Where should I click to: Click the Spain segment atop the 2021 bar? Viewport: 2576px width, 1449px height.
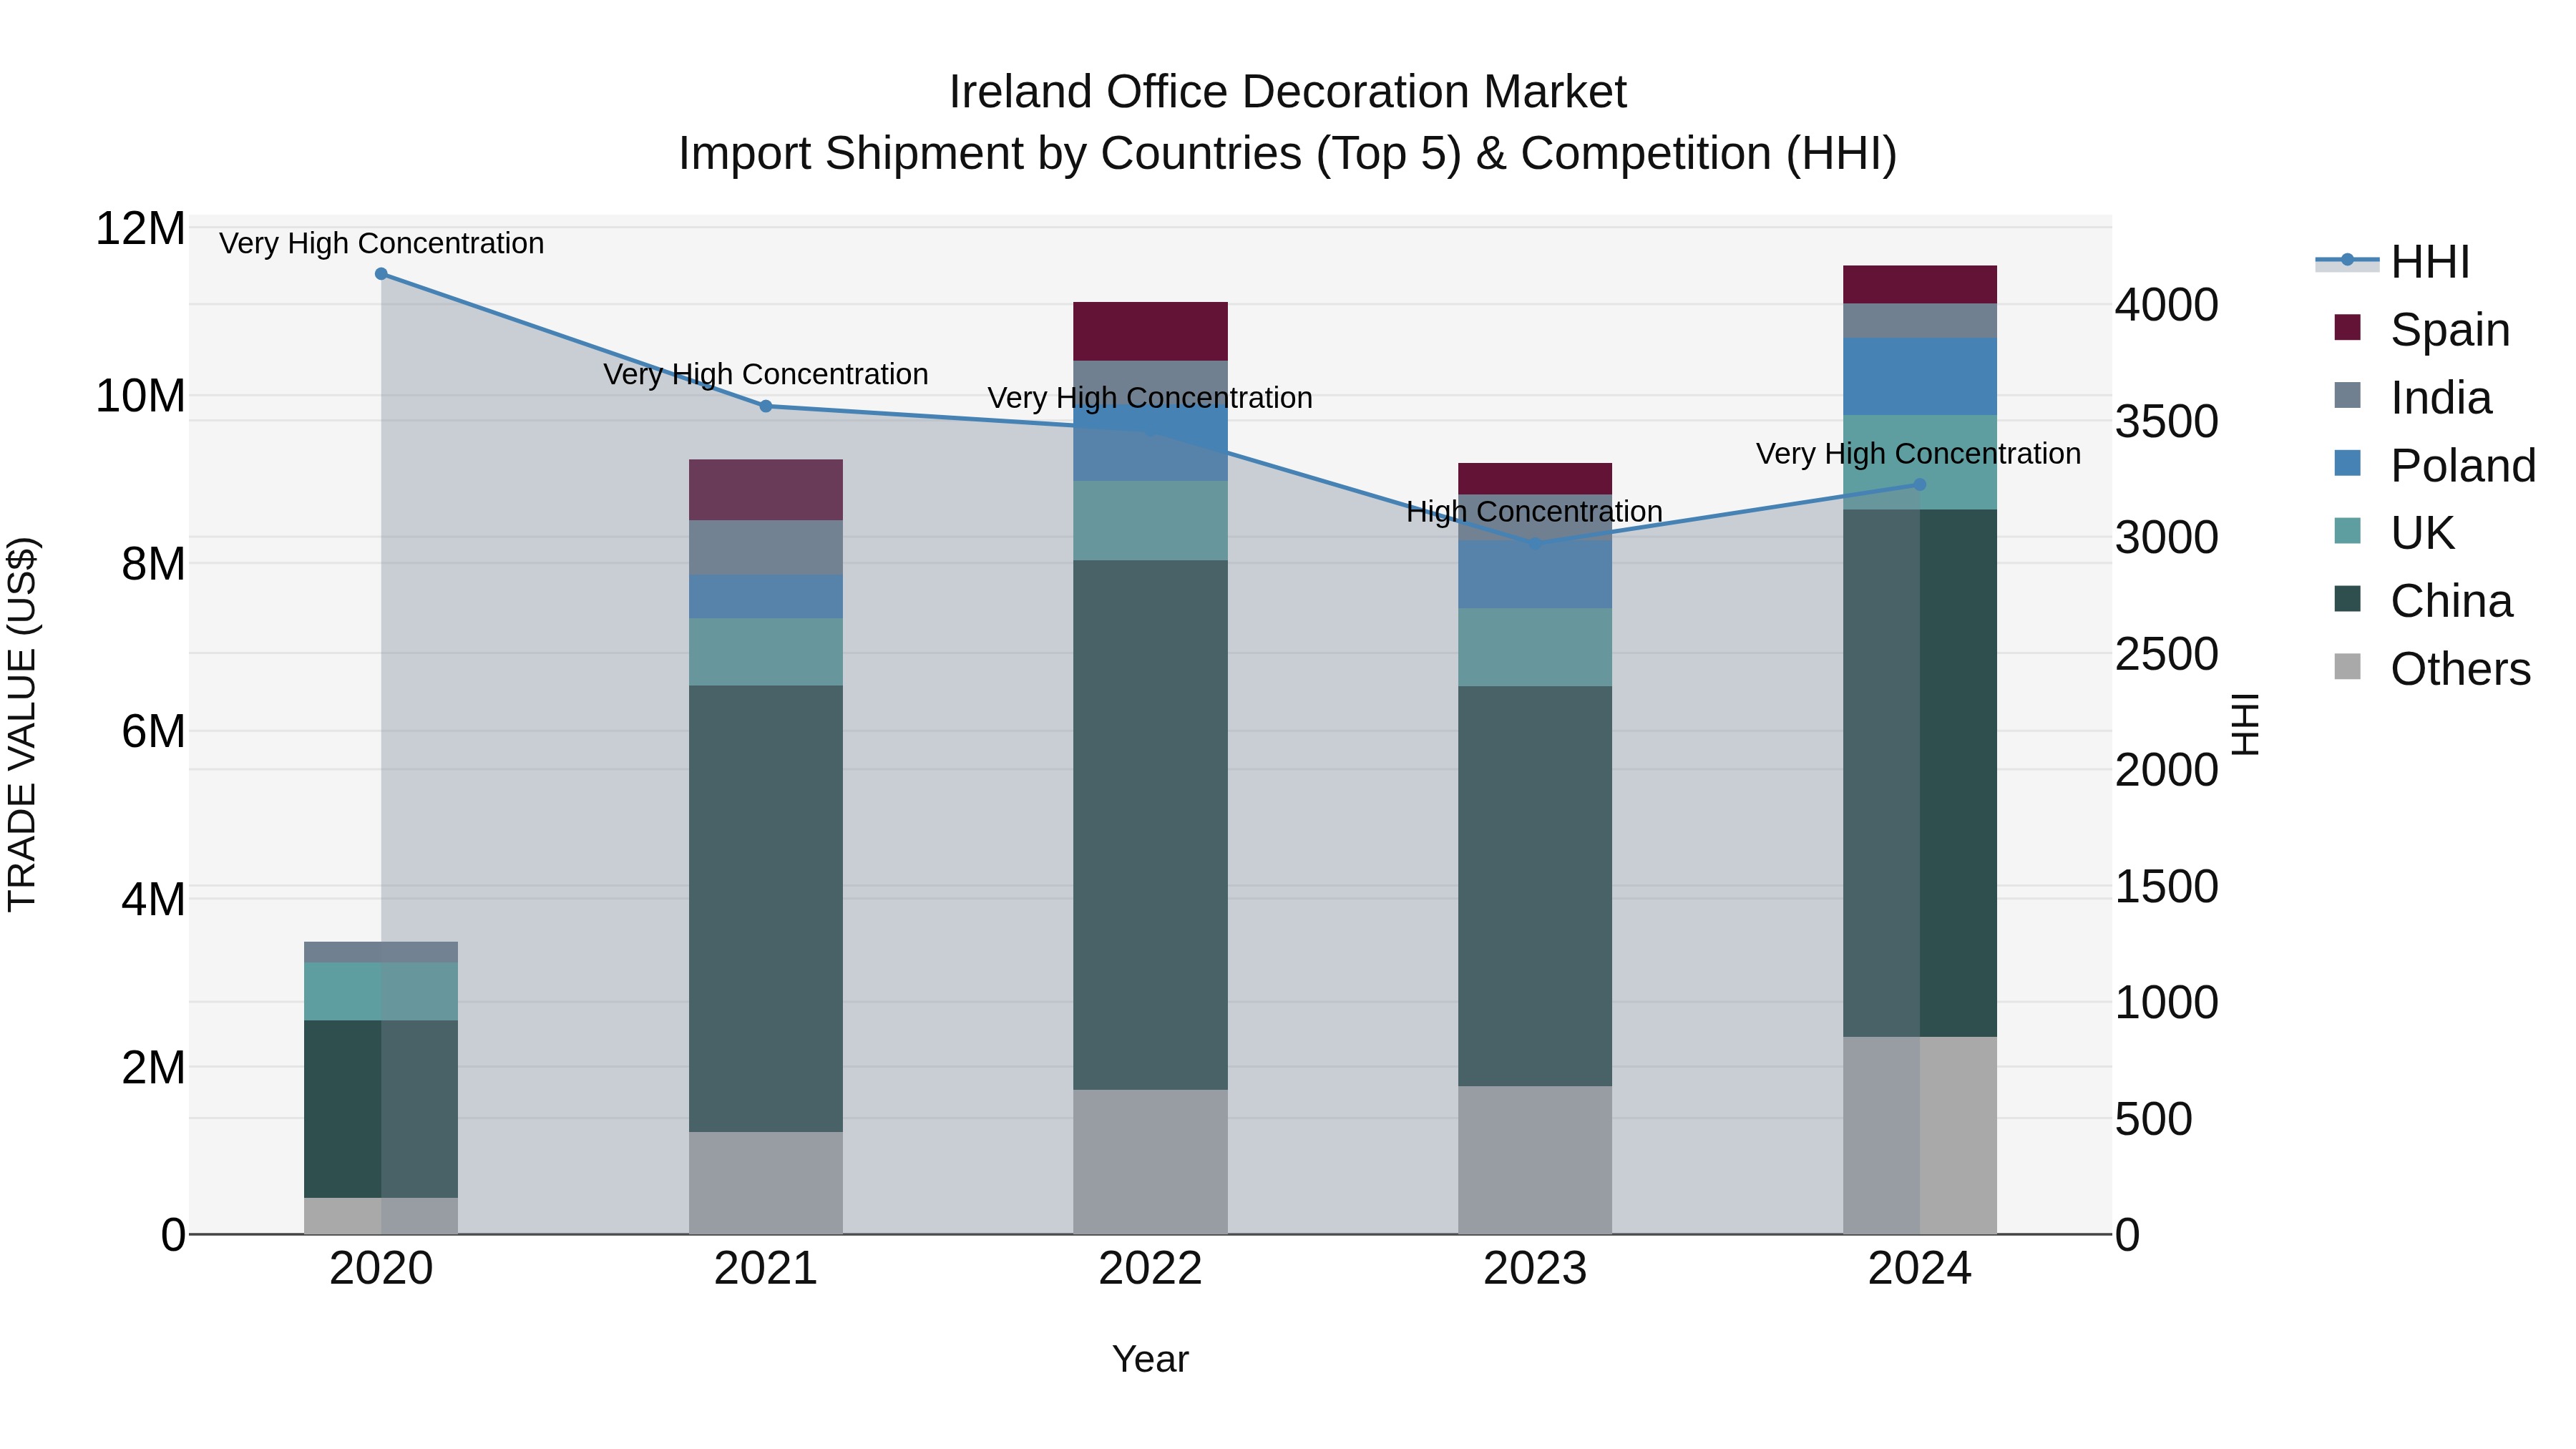(x=766, y=490)
